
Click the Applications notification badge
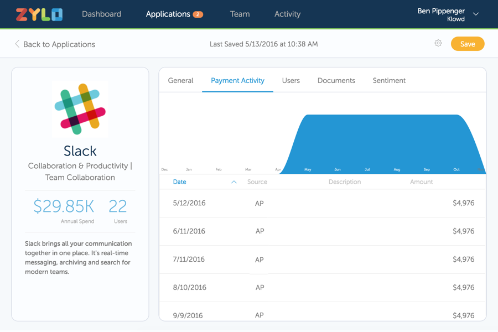click(198, 14)
